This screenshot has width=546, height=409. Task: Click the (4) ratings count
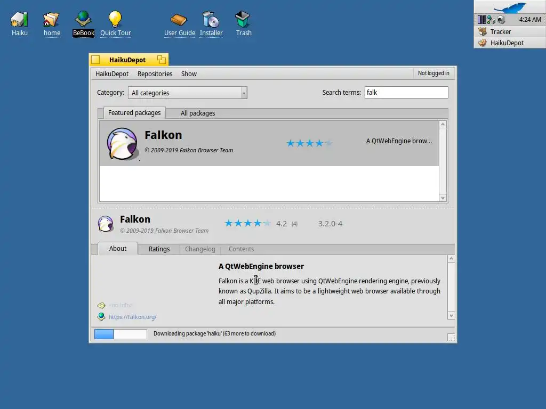[294, 224]
